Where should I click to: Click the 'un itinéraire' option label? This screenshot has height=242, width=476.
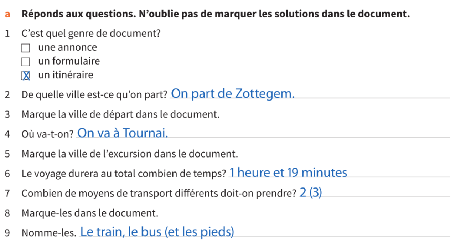[x=66, y=75]
